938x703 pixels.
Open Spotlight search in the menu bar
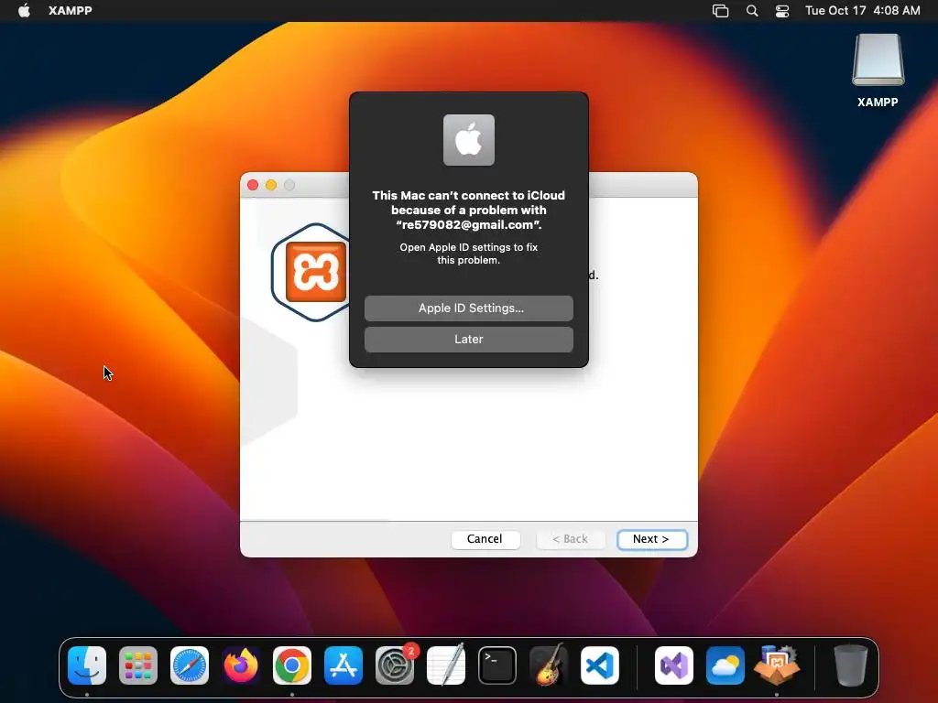click(752, 11)
